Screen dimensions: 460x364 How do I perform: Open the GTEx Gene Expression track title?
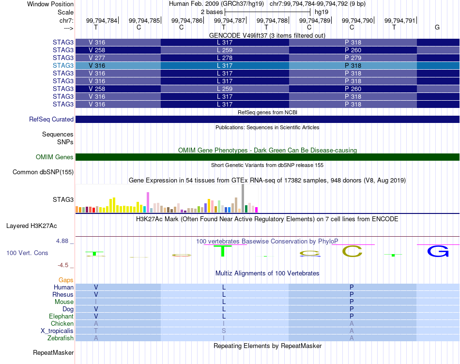267,181
